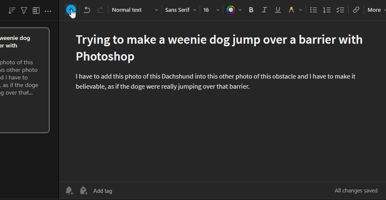Insert a bulleted list

[313, 10]
